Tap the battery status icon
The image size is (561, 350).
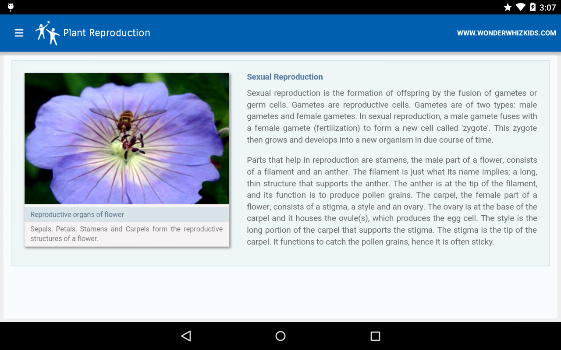[x=533, y=7]
